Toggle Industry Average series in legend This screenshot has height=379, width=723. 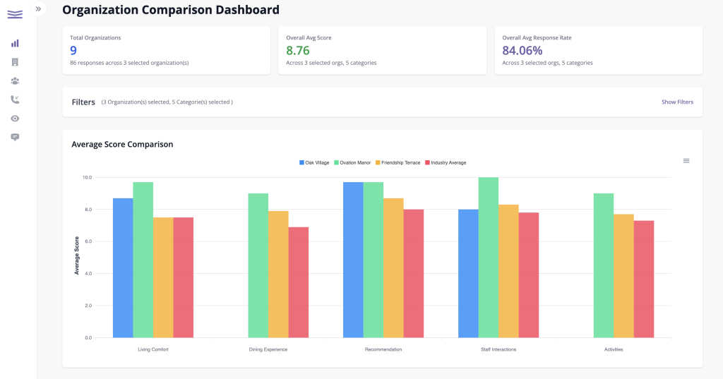coord(445,162)
